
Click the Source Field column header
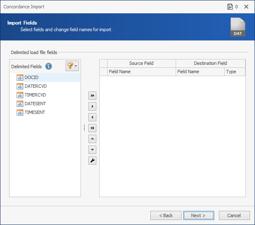(x=142, y=63)
